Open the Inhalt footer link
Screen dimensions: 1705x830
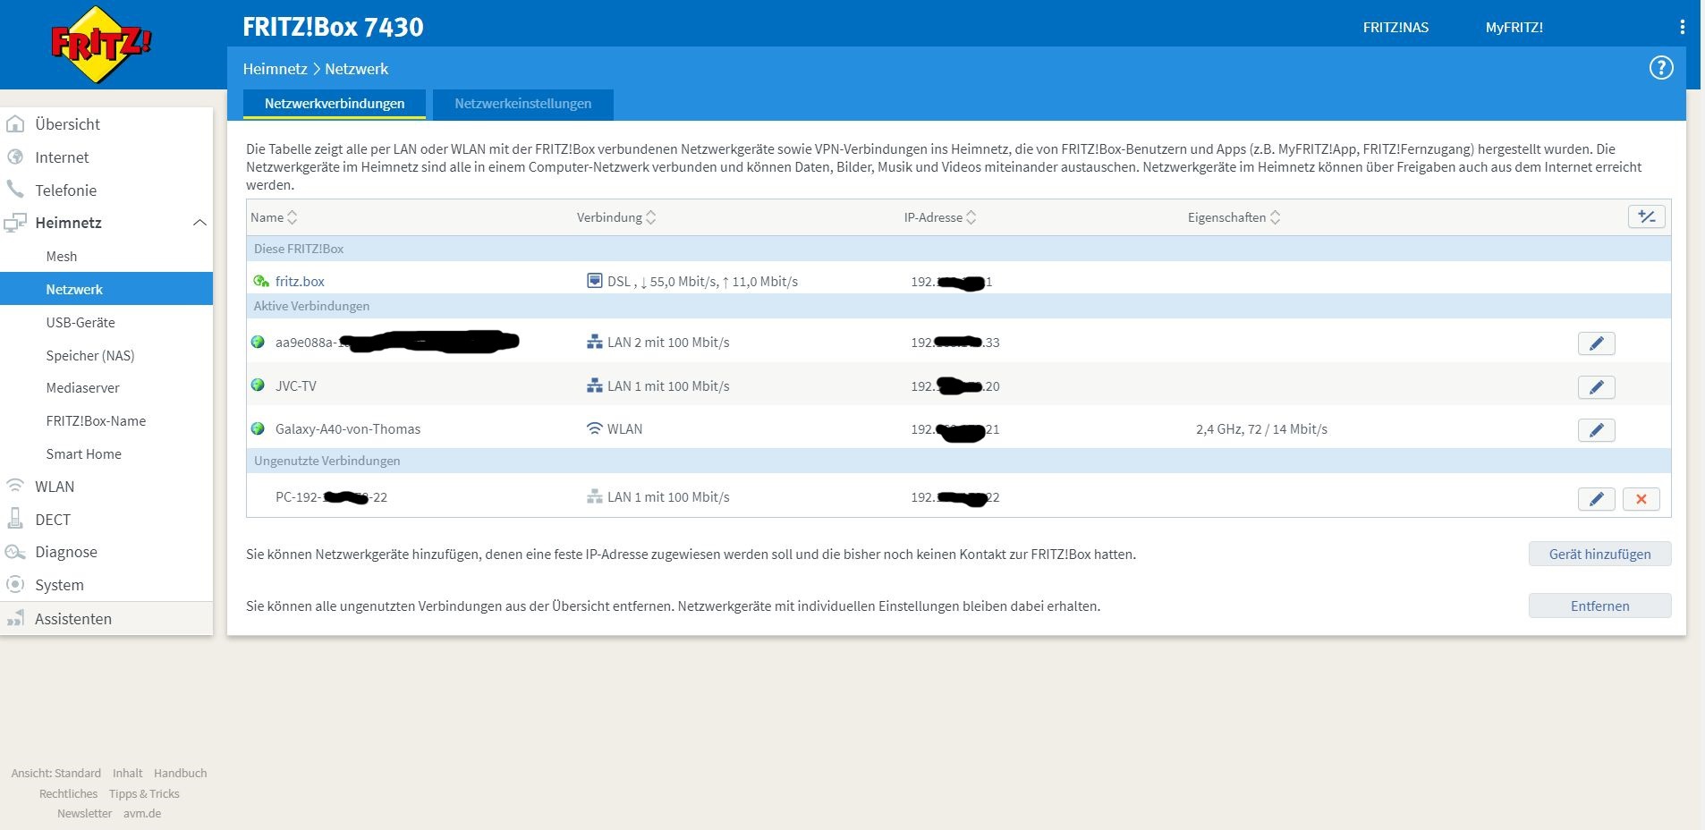coord(127,773)
